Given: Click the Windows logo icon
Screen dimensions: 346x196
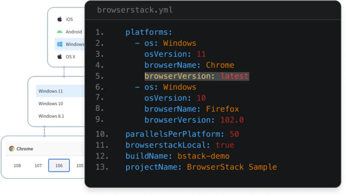Looking at the screenshot, I should pos(60,44).
